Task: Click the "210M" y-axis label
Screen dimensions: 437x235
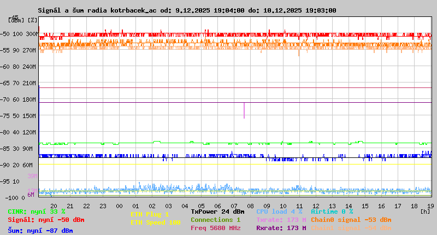Action: (30, 84)
